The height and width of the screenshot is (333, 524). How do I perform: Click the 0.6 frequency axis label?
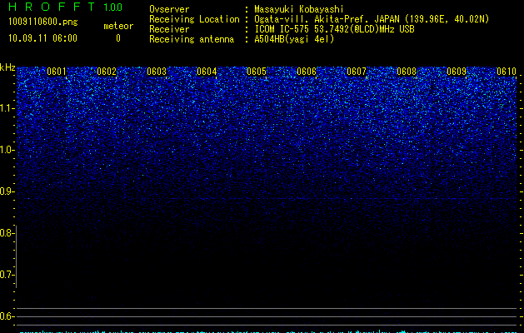coord(7,316)
